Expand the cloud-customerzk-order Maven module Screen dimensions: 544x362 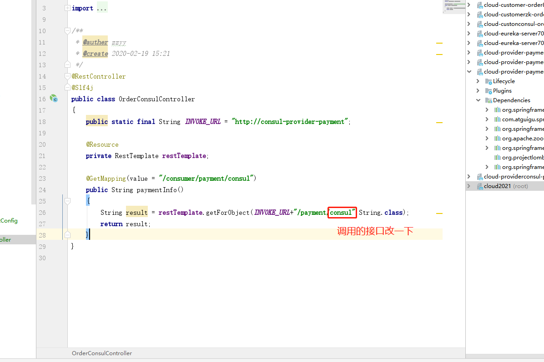[x=469, y=14]
